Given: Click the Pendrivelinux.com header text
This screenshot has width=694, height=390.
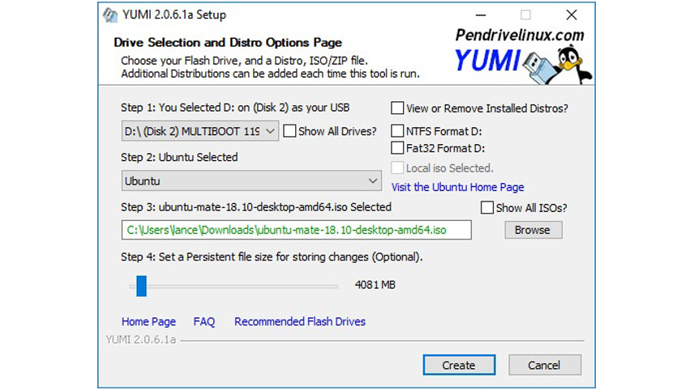Looking at the screenshot, I should tap(520, 36).
